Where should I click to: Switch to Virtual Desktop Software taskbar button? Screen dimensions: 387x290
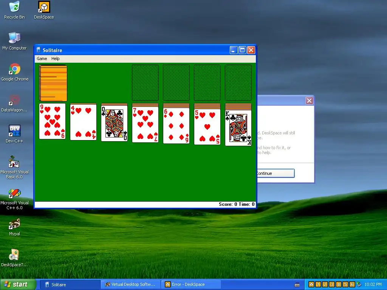click(x=131, y=284)
